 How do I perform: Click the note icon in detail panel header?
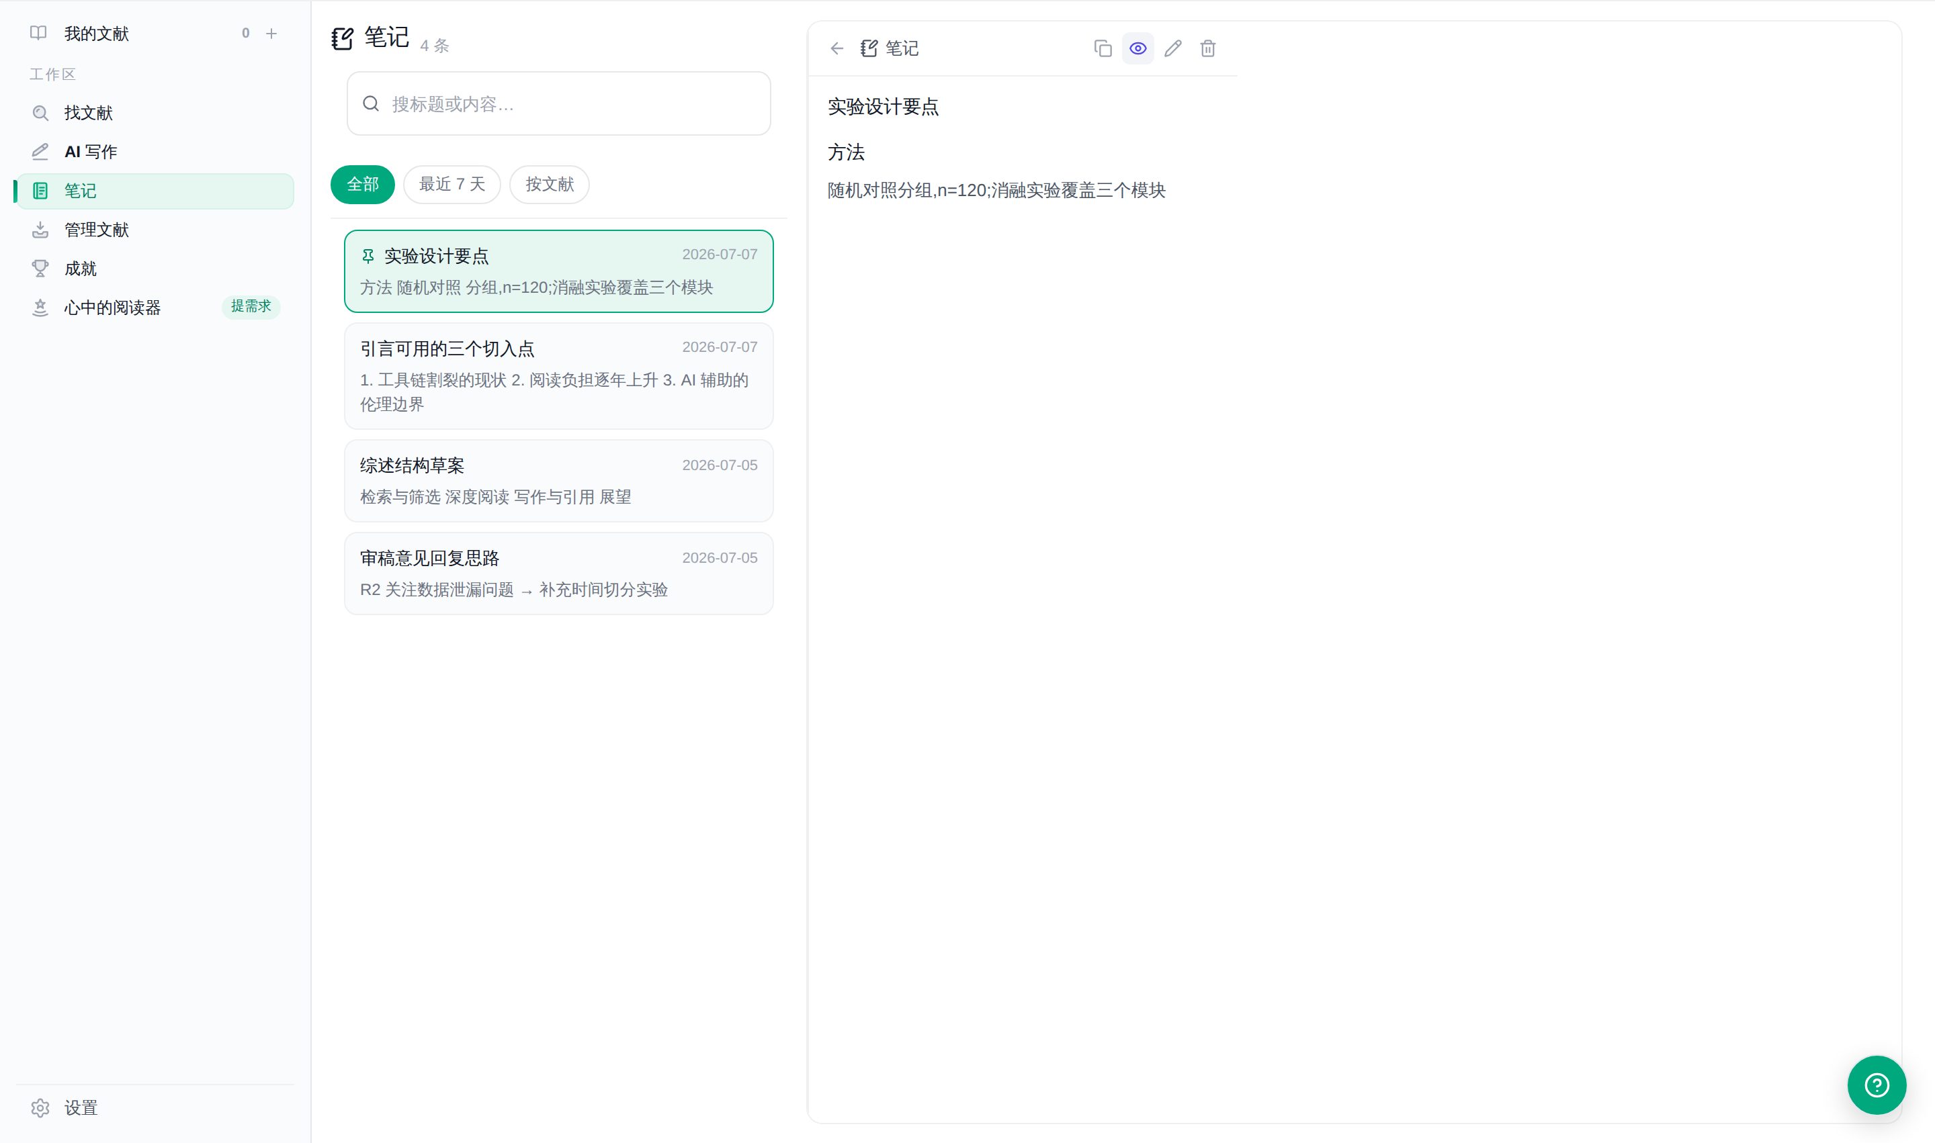(869, 48)
